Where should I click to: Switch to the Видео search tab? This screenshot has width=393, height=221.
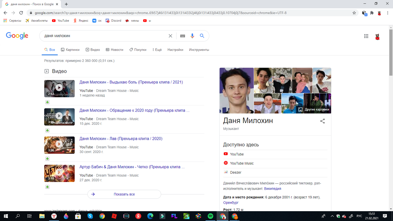93,50
